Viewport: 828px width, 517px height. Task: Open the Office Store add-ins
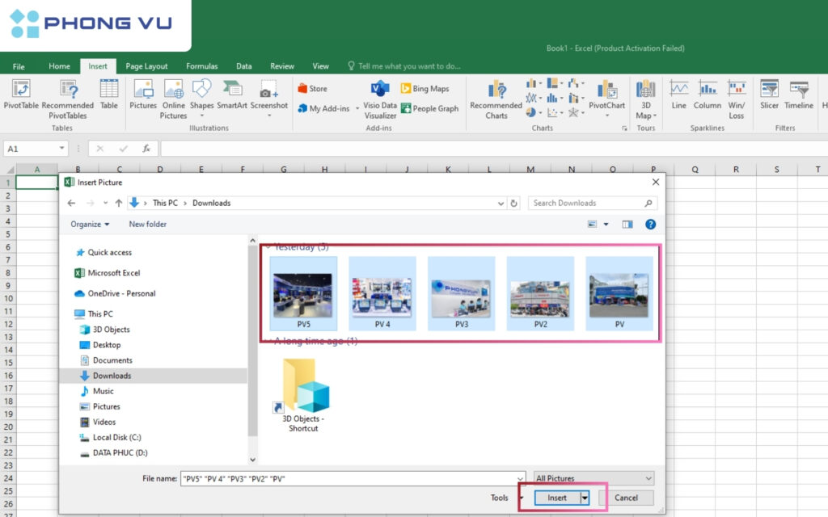coord(313,89)
